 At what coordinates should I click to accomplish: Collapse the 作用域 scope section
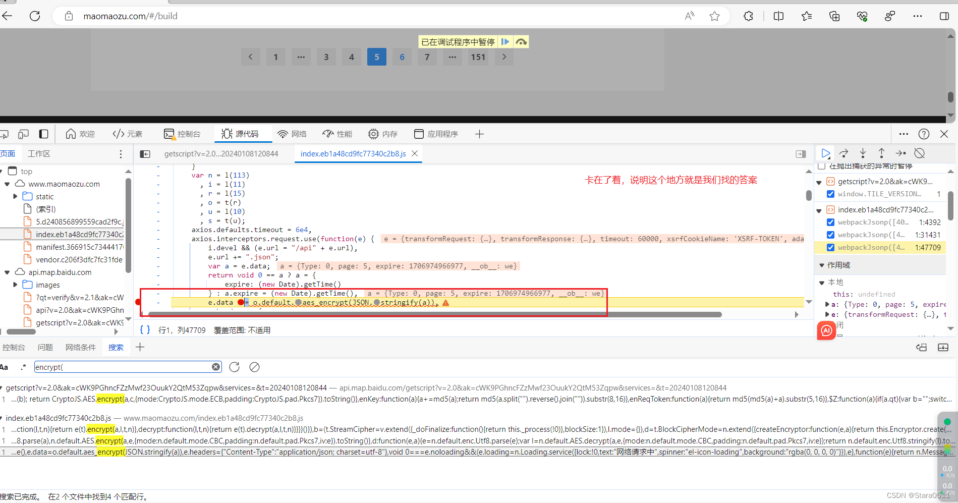pos(822,265)
